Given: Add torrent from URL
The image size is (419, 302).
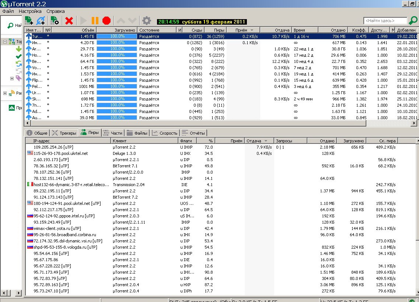Looking at the screenshot, I should click(41, 21).
